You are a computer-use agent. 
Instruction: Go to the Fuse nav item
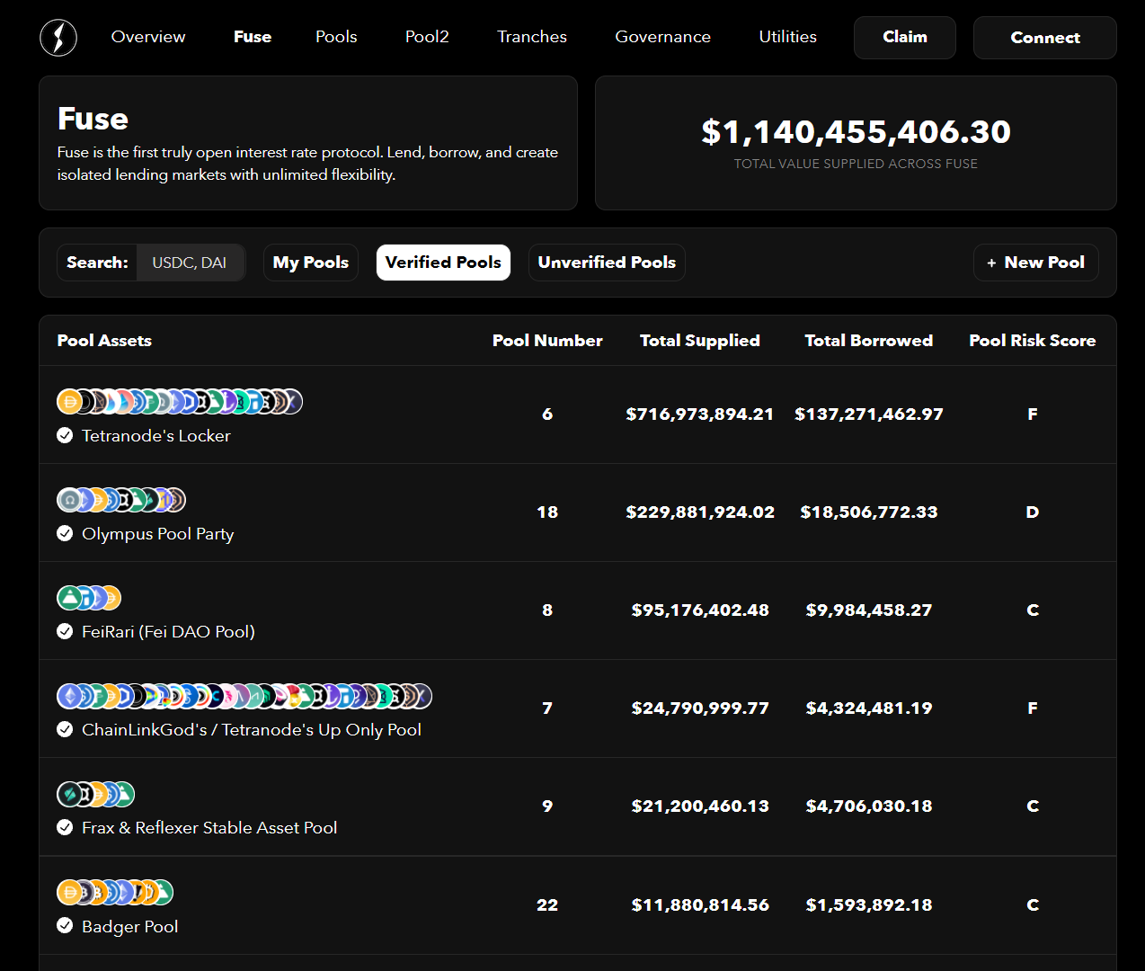tap(253, 37)
